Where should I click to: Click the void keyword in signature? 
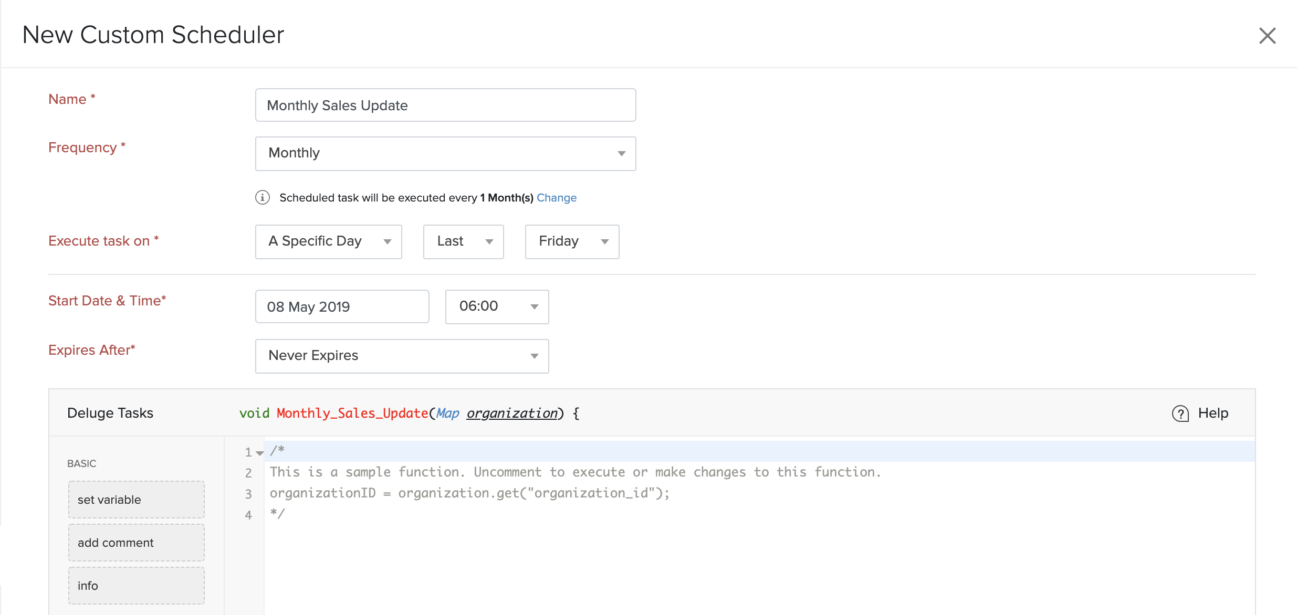pos(254,413)
